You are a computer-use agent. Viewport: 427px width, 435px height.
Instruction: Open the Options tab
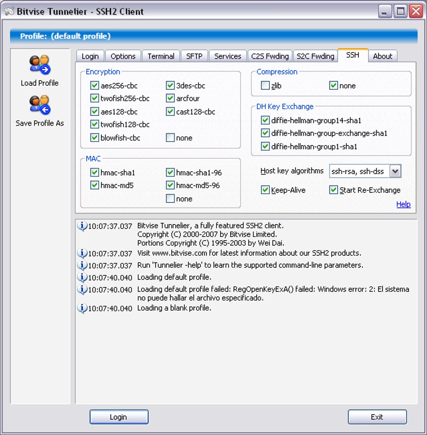pos(123,56)
